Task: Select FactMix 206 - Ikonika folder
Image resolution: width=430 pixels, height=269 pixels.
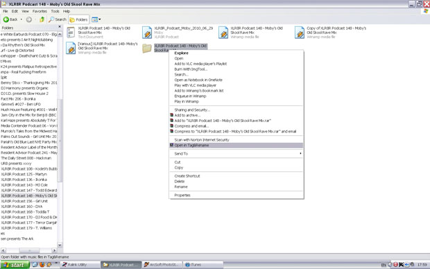Action: coord(18,98)
